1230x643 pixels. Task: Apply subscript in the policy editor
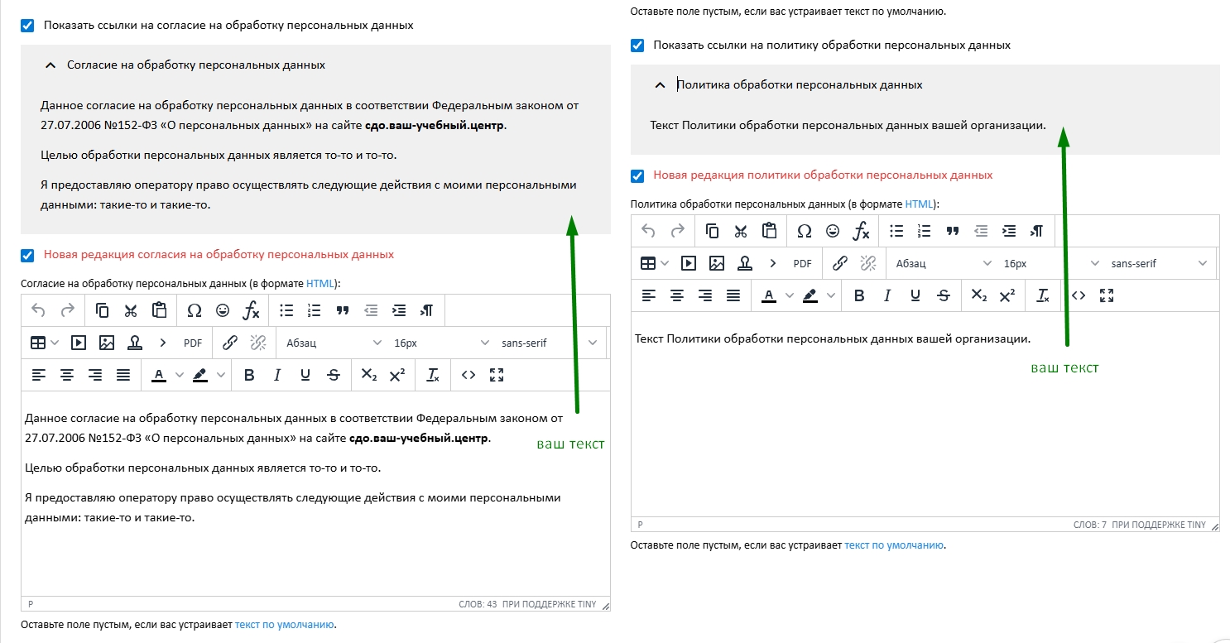pyautogui.click(x=979, y=295)
